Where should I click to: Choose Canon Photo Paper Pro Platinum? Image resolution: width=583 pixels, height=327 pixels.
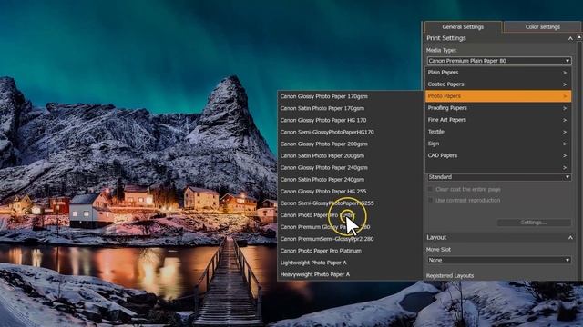pos(350,251)
